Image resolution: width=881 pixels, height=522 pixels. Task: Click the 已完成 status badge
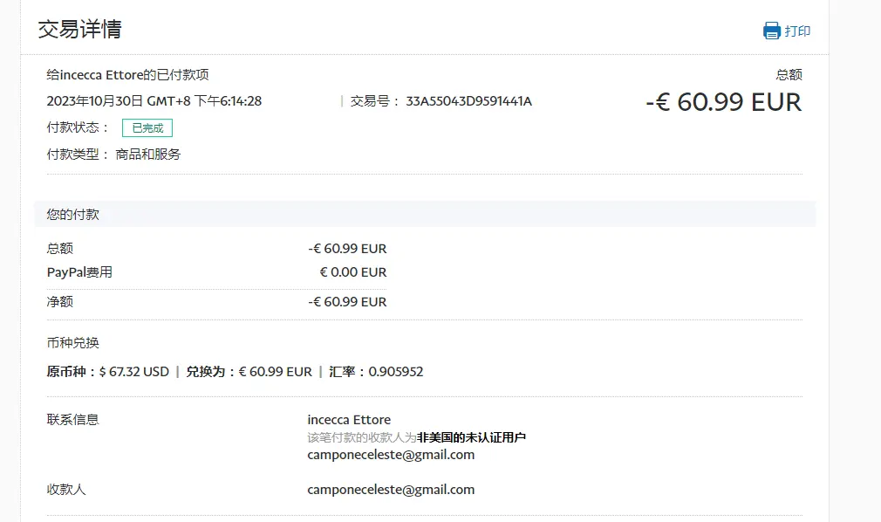click(147, 127)
